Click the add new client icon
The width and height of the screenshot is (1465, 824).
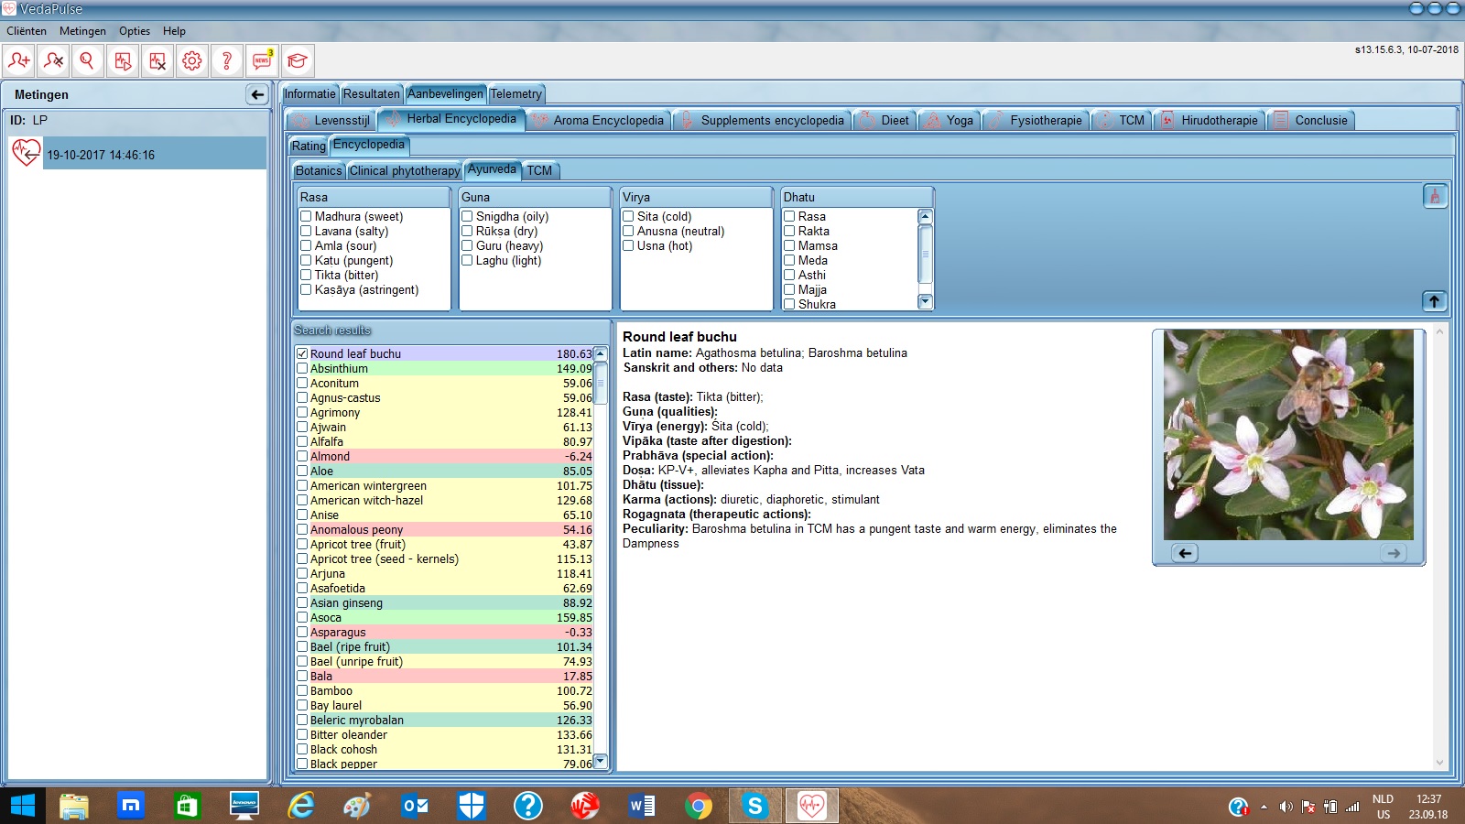tap(18, 61)
